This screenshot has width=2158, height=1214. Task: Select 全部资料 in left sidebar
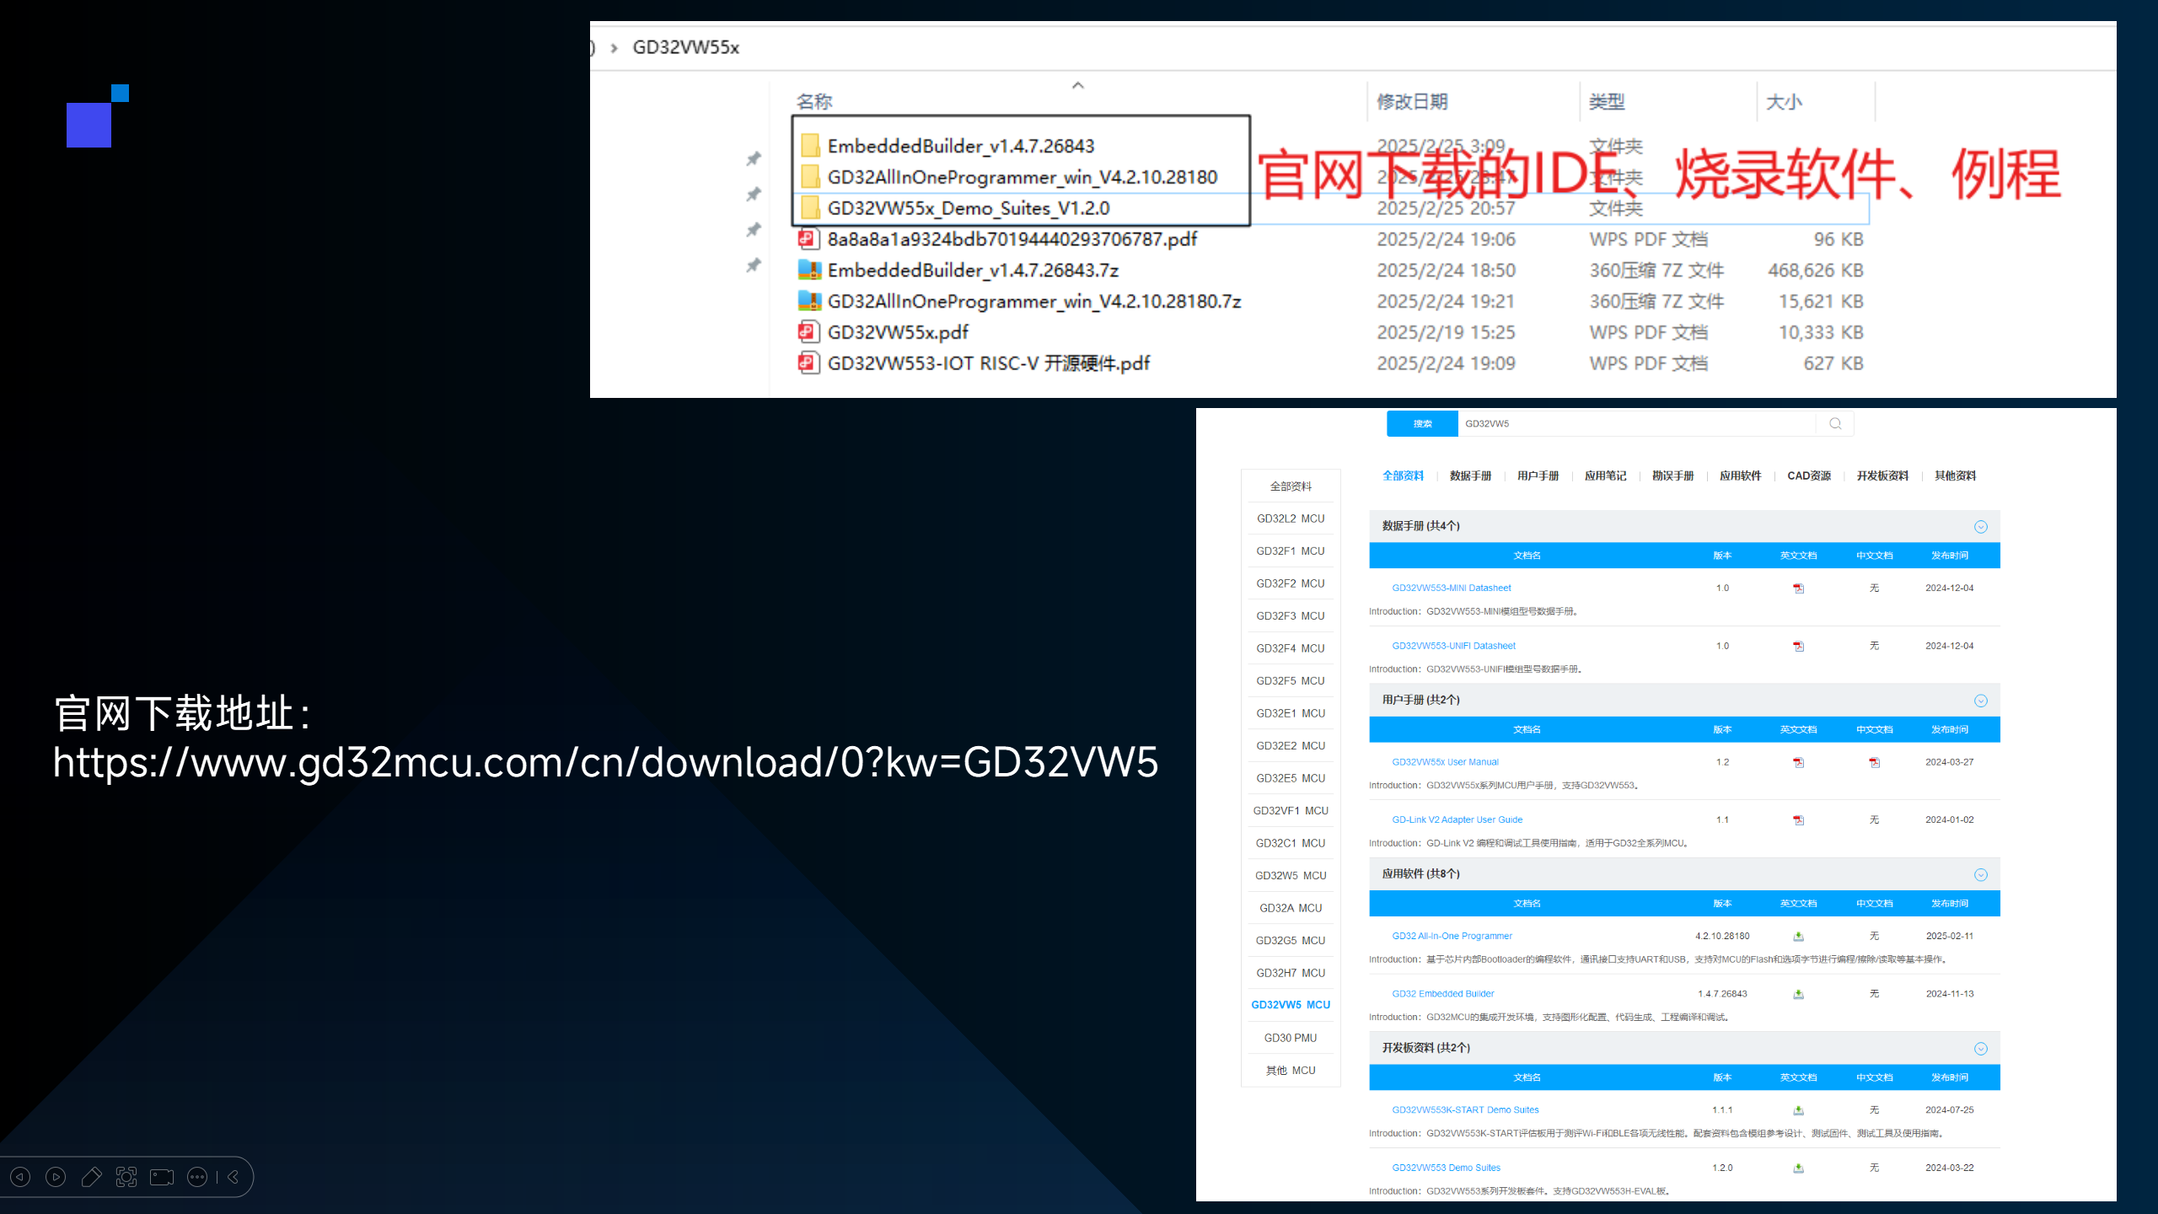[1291, 486]
